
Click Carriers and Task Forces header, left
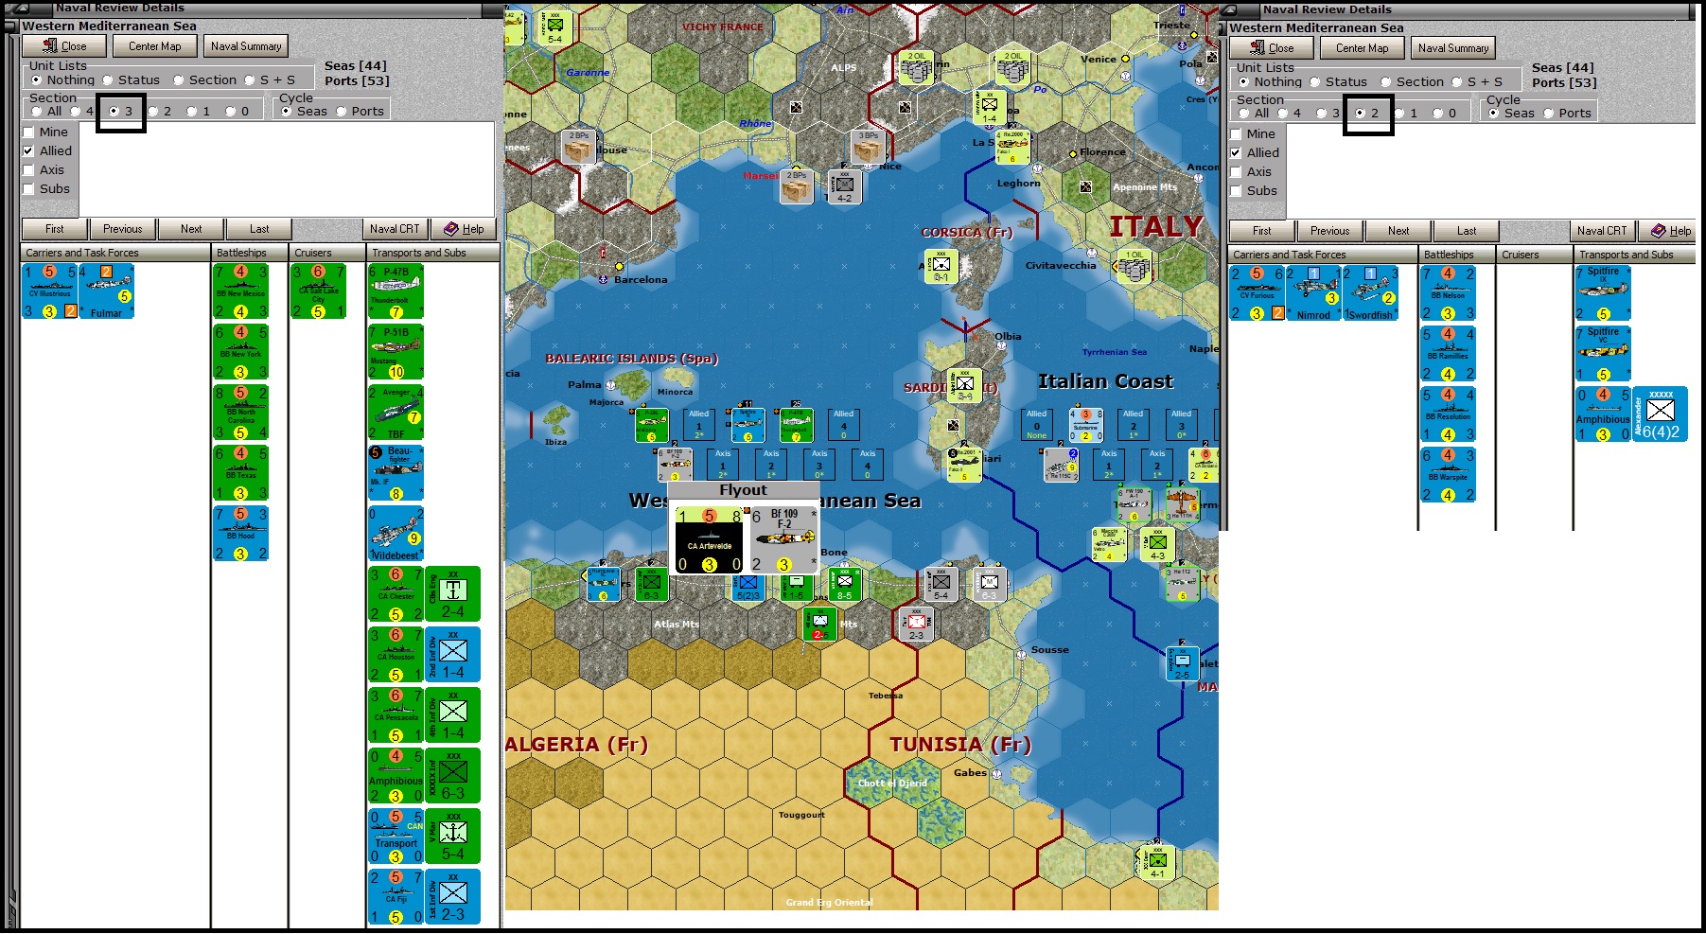pyautogui.click(x=115, y=253)
